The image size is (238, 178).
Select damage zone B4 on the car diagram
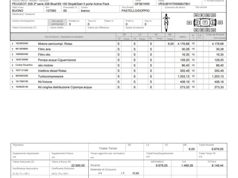pyautogui.click(x=208, y=30)
